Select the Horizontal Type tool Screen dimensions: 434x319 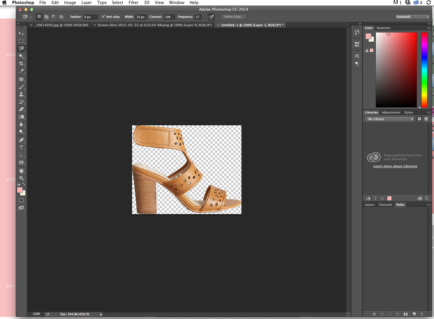tap(21, 147)
